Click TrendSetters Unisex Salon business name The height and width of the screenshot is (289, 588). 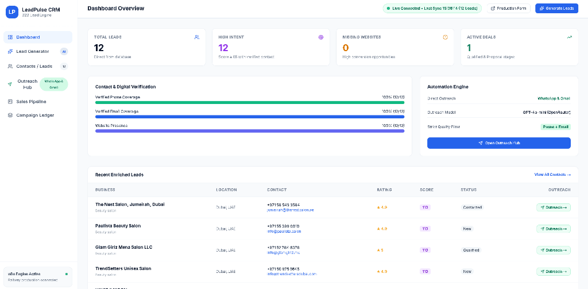pyautogui.click(x=123, y=269)
